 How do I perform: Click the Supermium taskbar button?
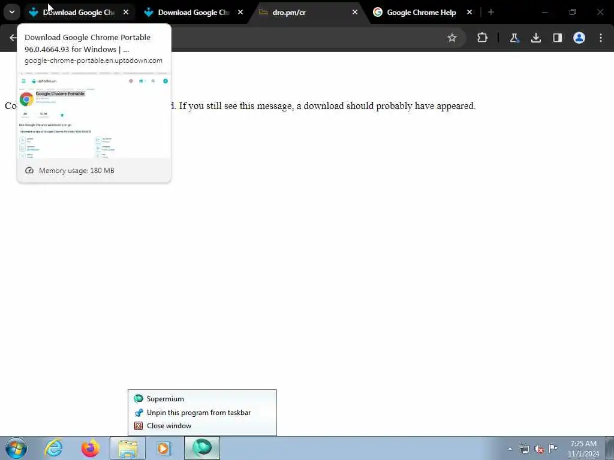tap(202, 448)
